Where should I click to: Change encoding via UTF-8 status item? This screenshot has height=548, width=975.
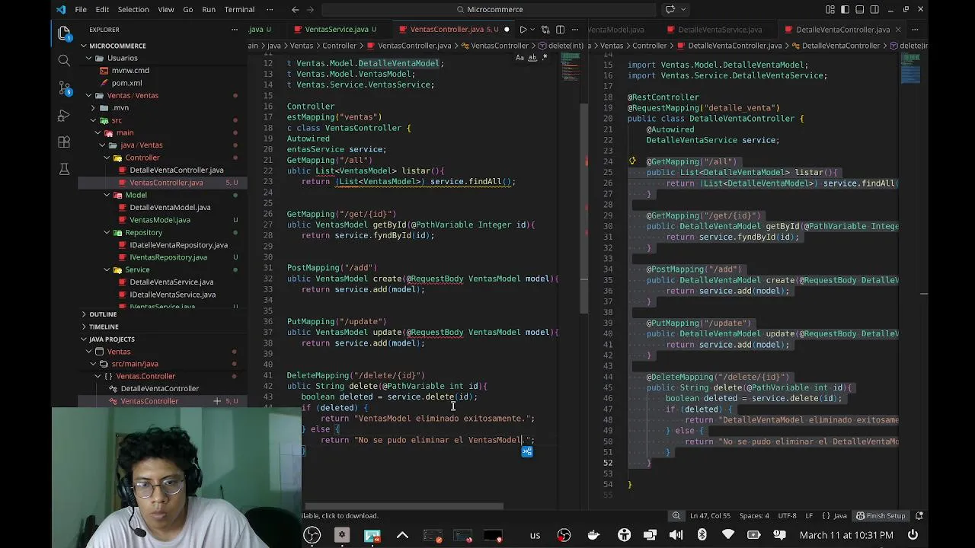(x=787, y=516)
